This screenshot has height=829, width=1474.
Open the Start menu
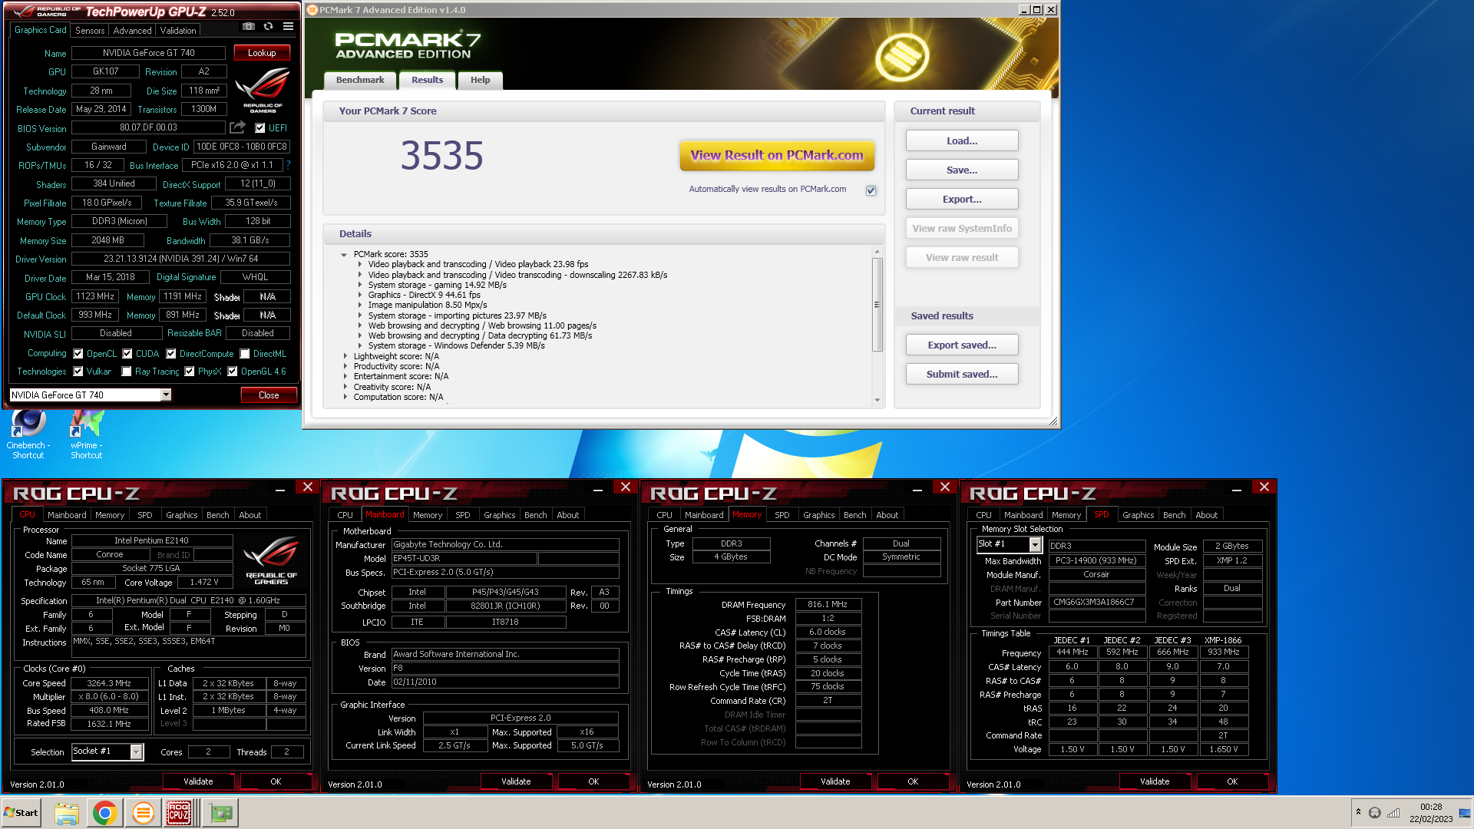tap(21, 813)
